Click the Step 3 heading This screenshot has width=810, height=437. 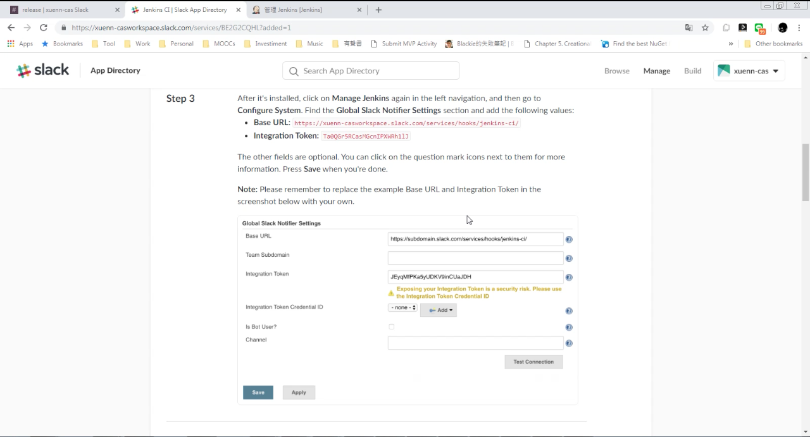(x=180, y=98)
